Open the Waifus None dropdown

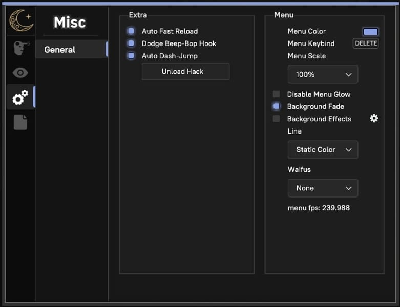pos(323,188)
